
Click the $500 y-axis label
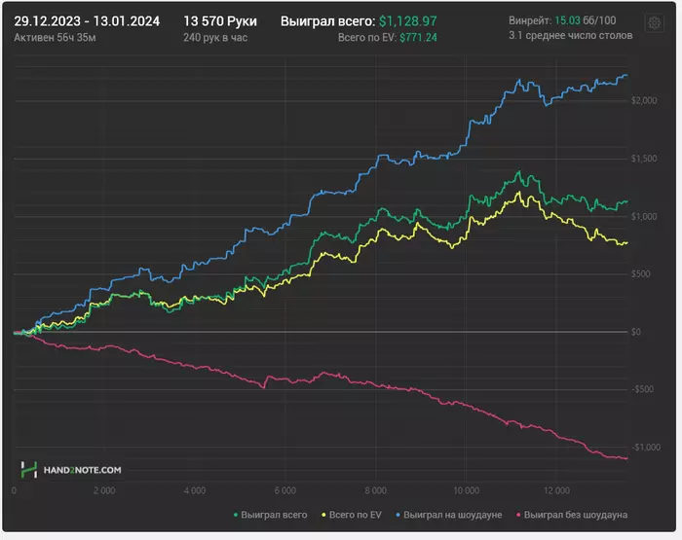[x=641, y=273]
